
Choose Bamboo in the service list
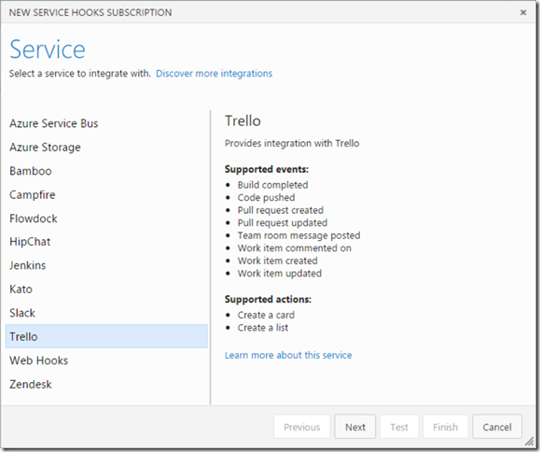coord(106,171)
